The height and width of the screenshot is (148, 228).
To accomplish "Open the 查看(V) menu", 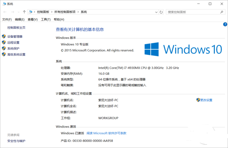I will pos(33,19).
